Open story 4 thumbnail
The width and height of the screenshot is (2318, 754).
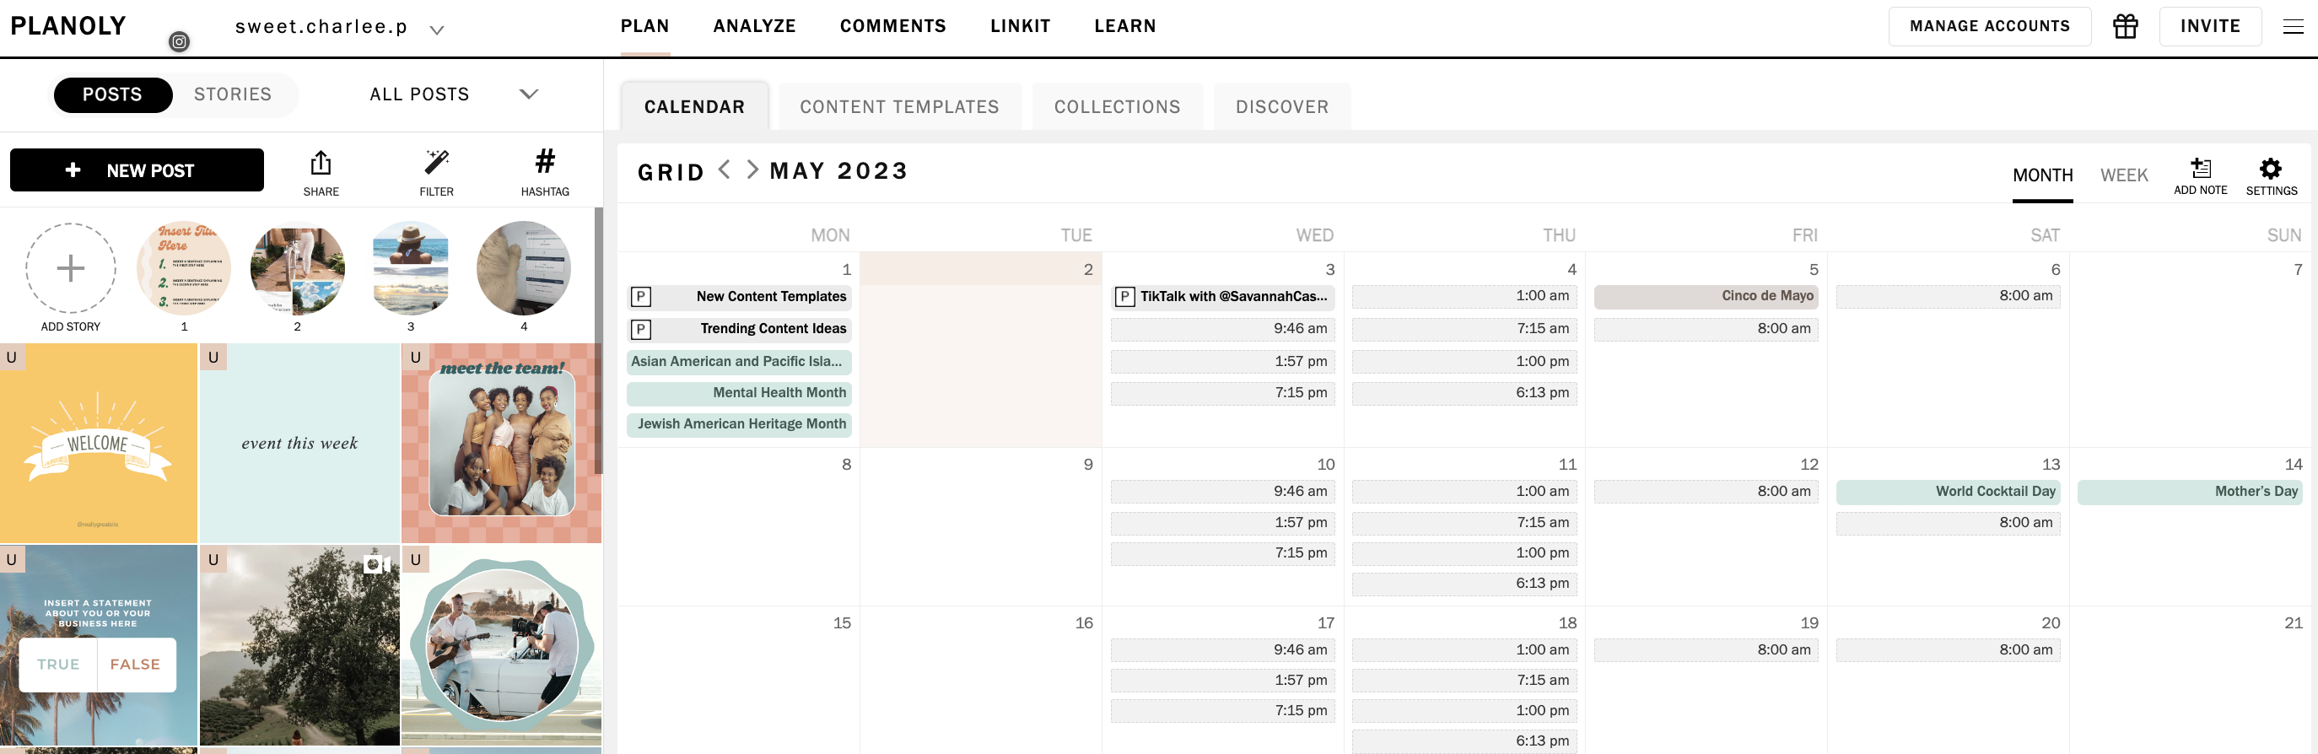[x=524, y=268]
